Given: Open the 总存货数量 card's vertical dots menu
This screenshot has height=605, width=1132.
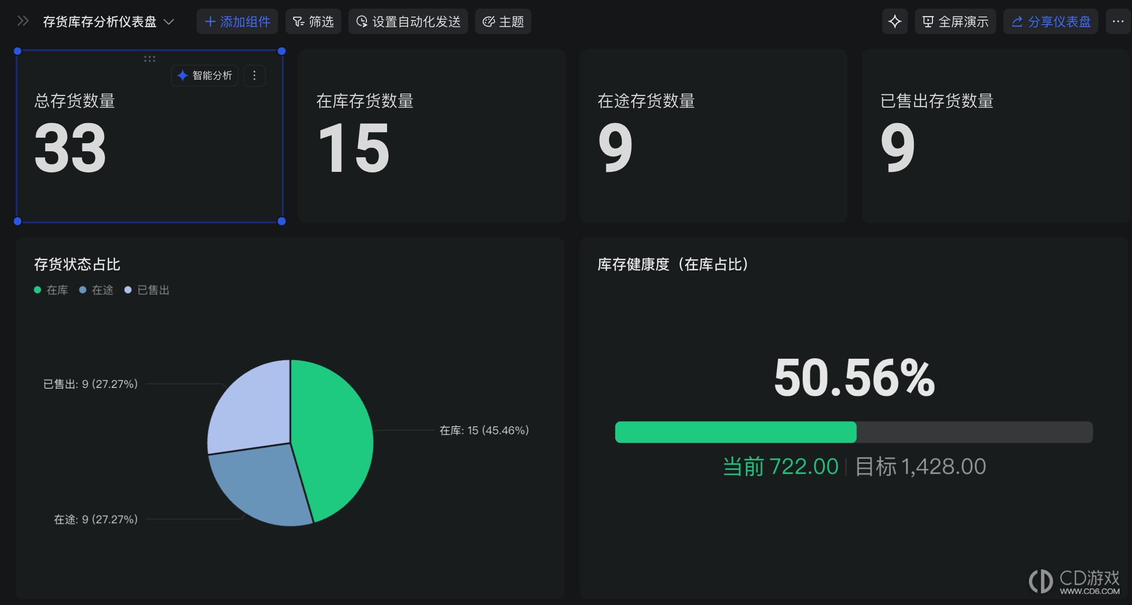Looking at the screenshot, I should [254, 75].
